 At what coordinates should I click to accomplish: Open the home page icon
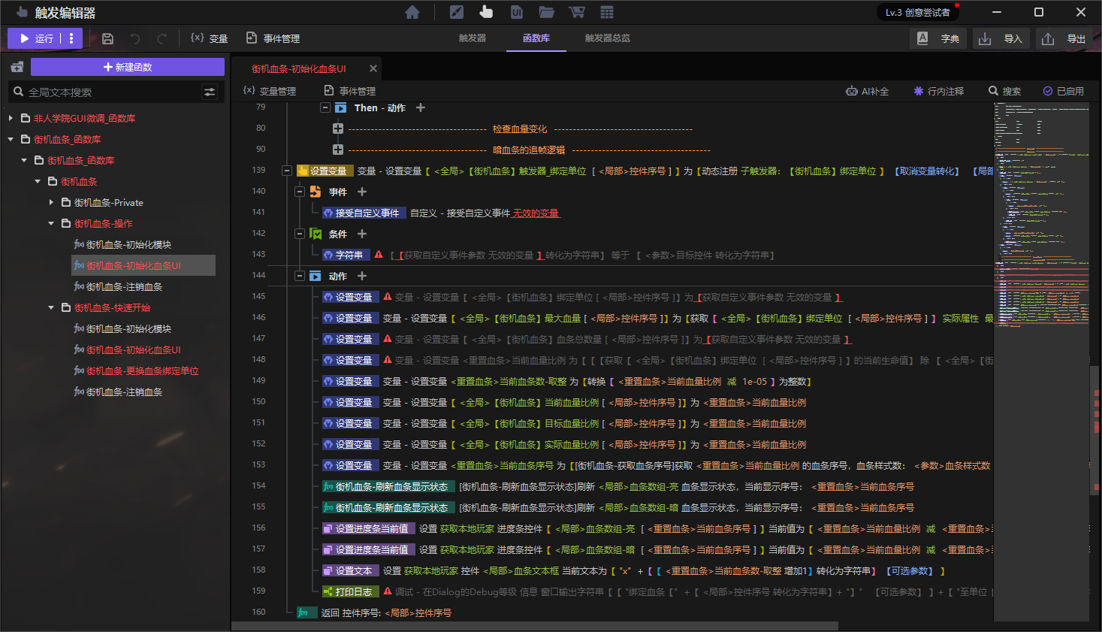tap(412, 12)
